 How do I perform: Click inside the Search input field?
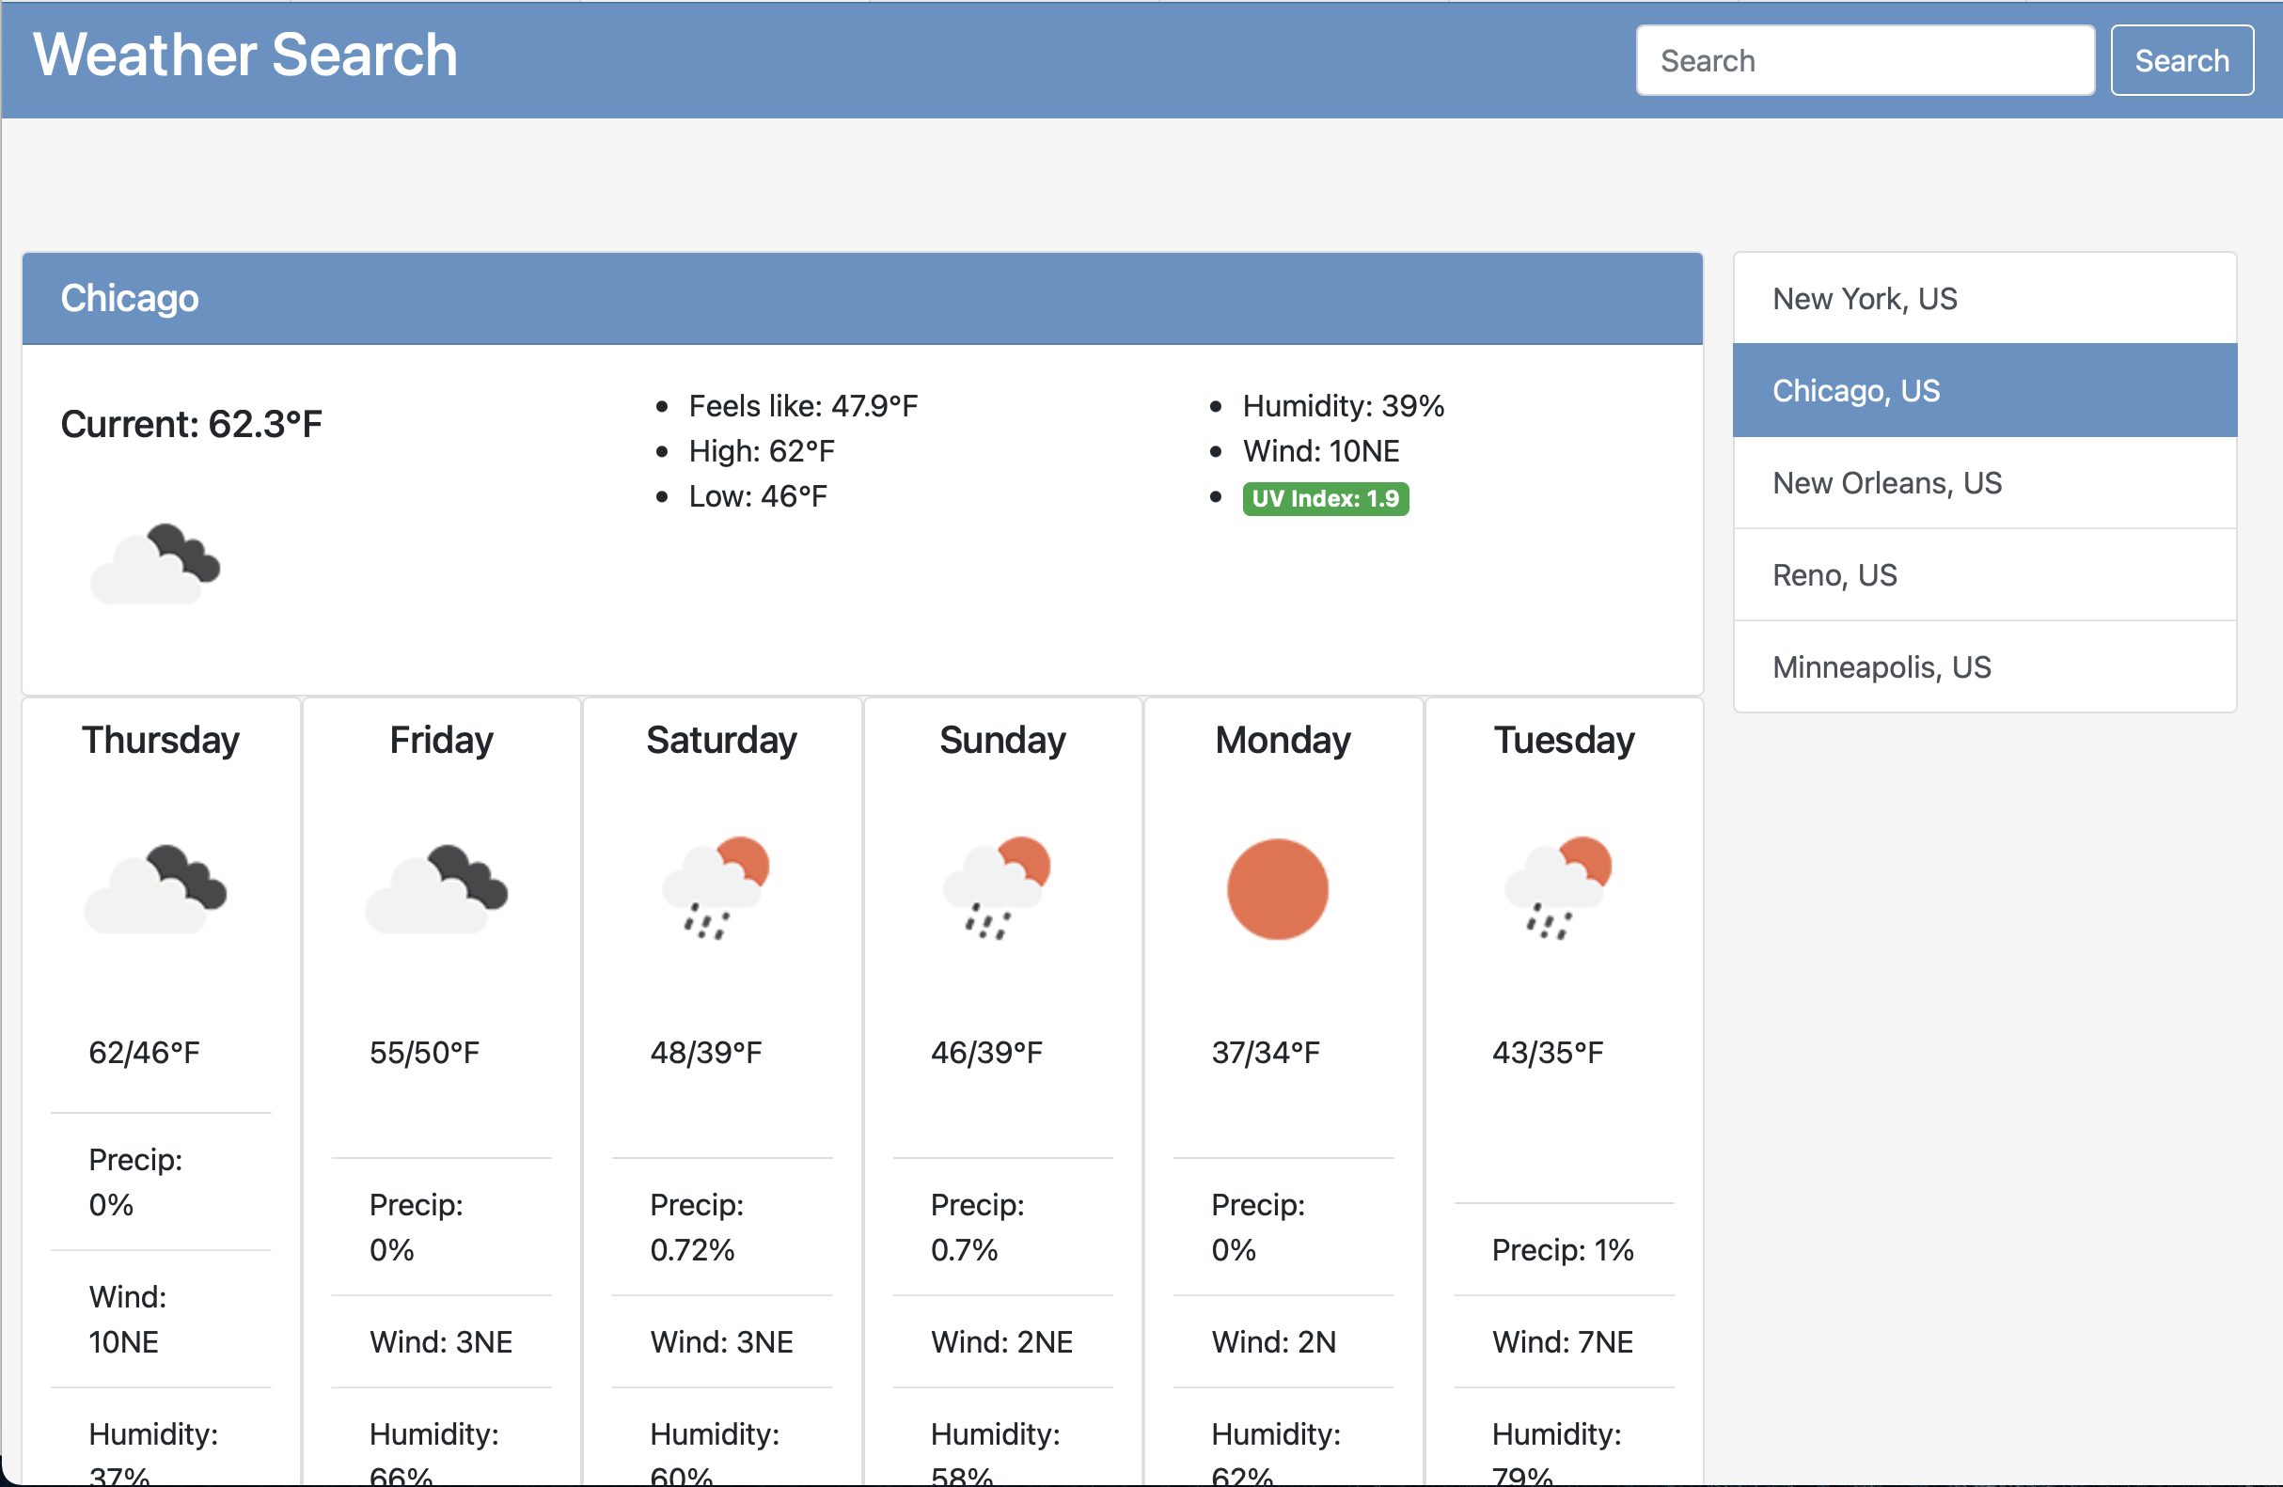click(x=1865, y=59)
